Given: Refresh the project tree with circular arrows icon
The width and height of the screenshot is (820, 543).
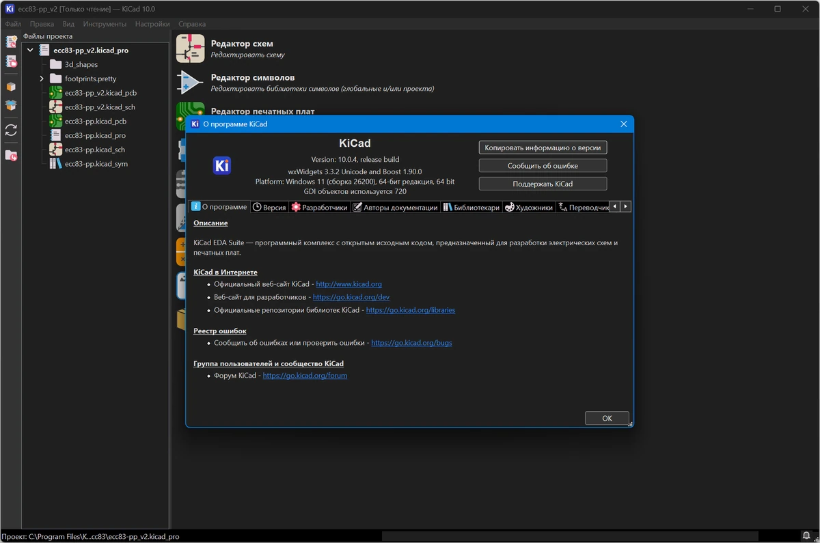Looking at the screenshot, I should (11, 130).
